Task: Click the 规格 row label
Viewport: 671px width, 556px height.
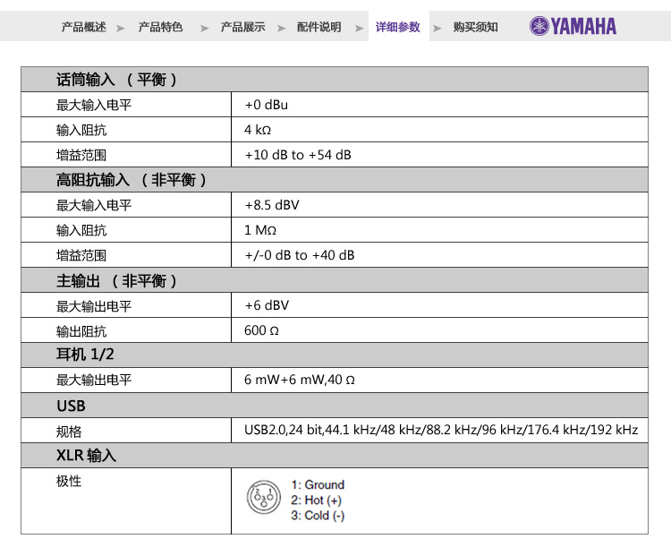Action: (69, 432)
